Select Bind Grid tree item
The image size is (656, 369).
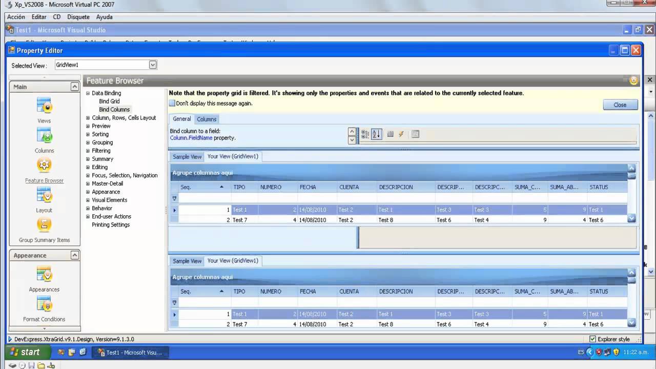109,101
